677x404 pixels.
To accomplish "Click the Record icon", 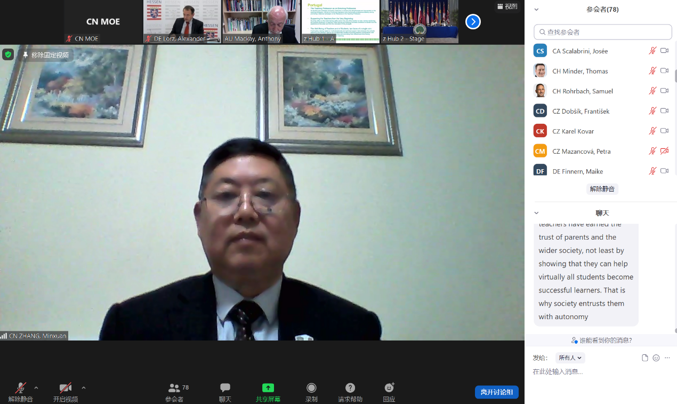I will tap(311, 388).
